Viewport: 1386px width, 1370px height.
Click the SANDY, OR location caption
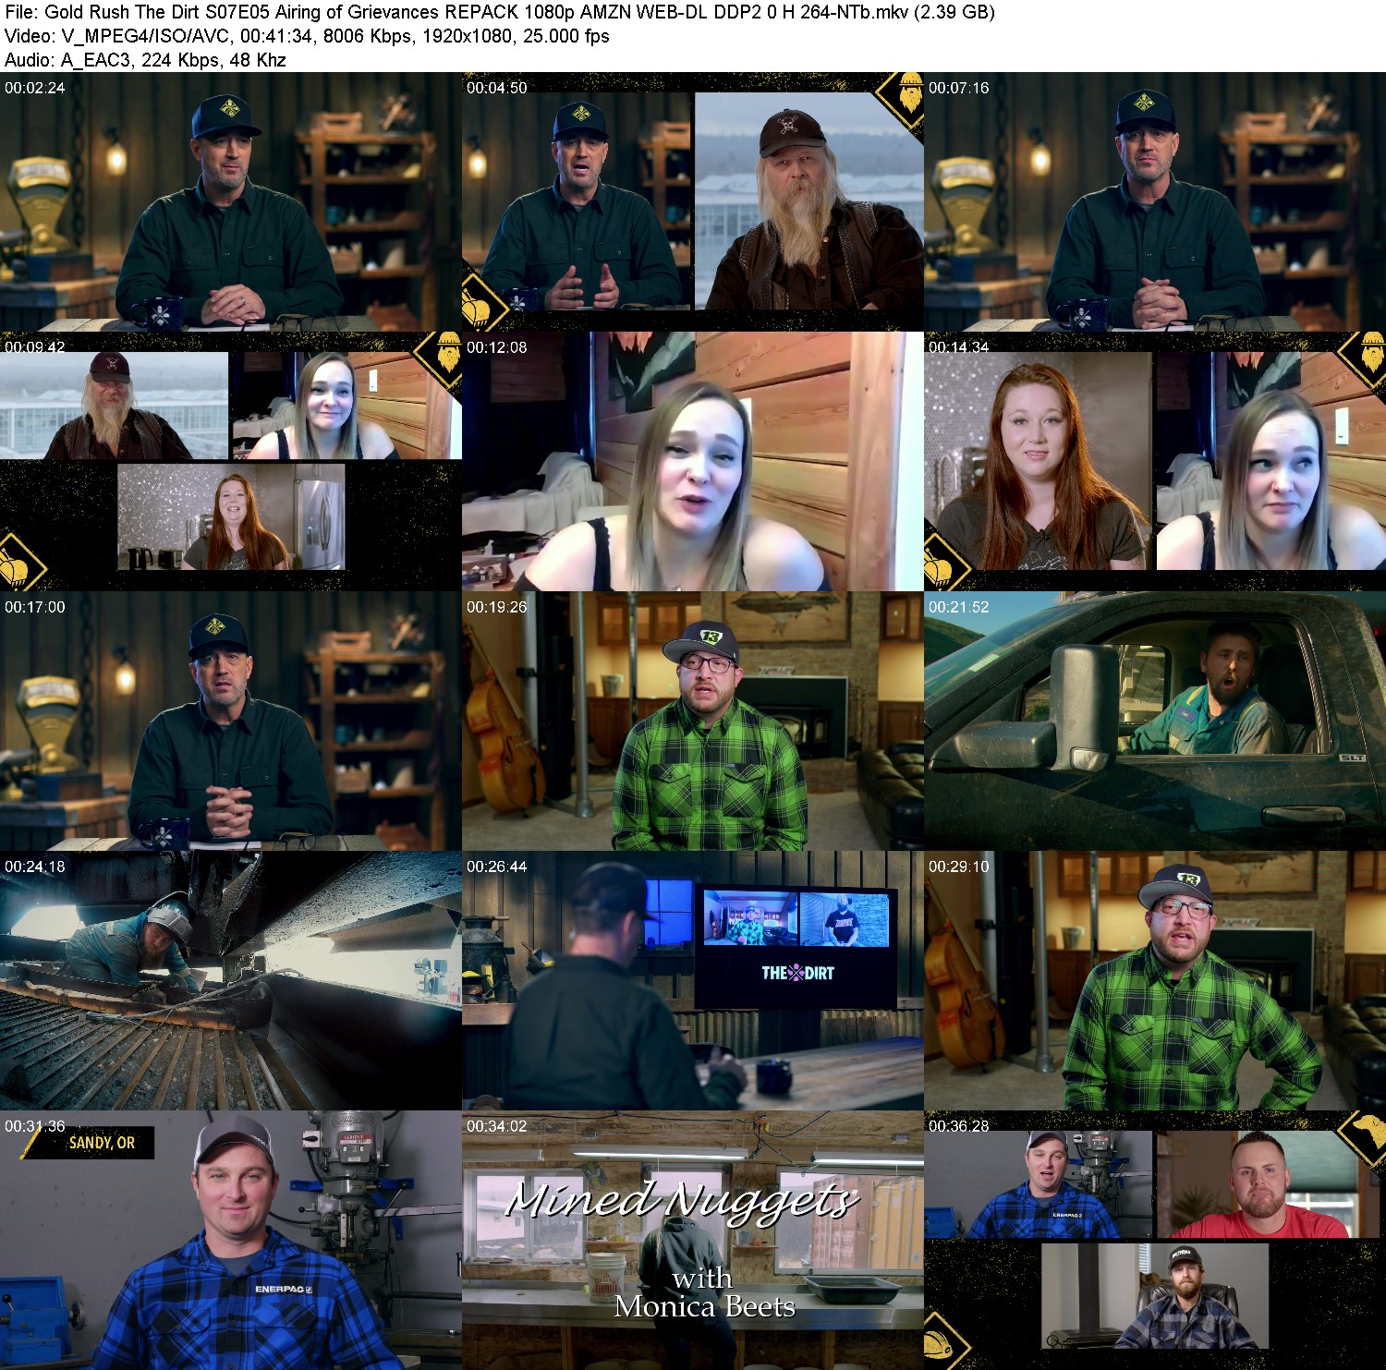tap(102, 1143)
